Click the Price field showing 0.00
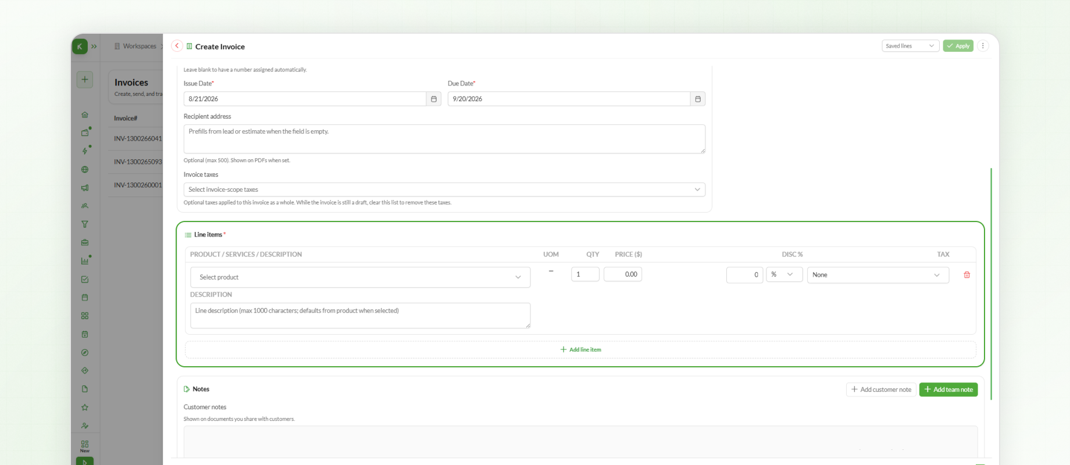The image size is (1070, 465). (x=623, y=274)
